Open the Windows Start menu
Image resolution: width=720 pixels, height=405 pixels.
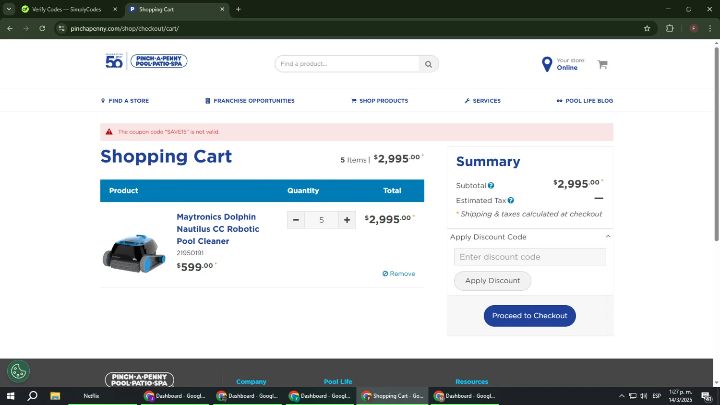tap(11, 396)
